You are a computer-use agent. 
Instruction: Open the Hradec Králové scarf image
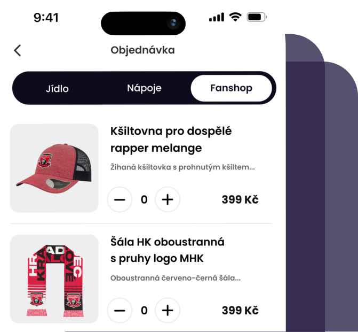tap(54, 279)
